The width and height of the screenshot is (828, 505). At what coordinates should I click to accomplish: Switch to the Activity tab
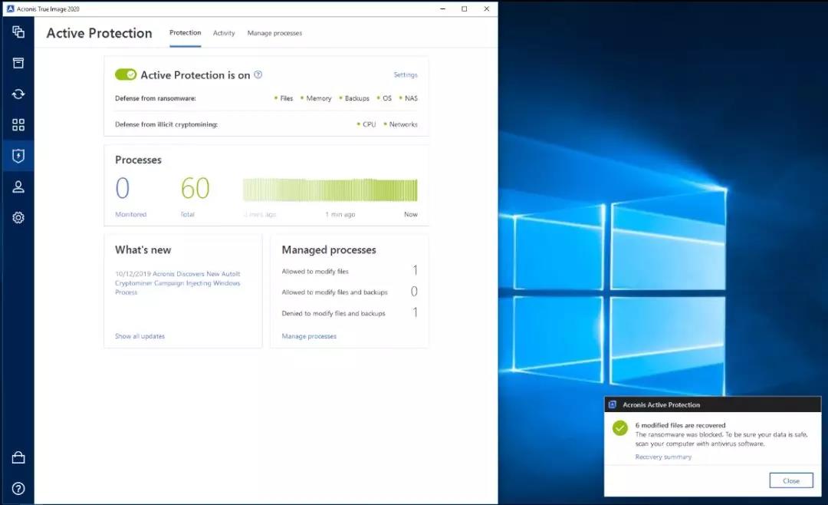[x=224, y=33]
